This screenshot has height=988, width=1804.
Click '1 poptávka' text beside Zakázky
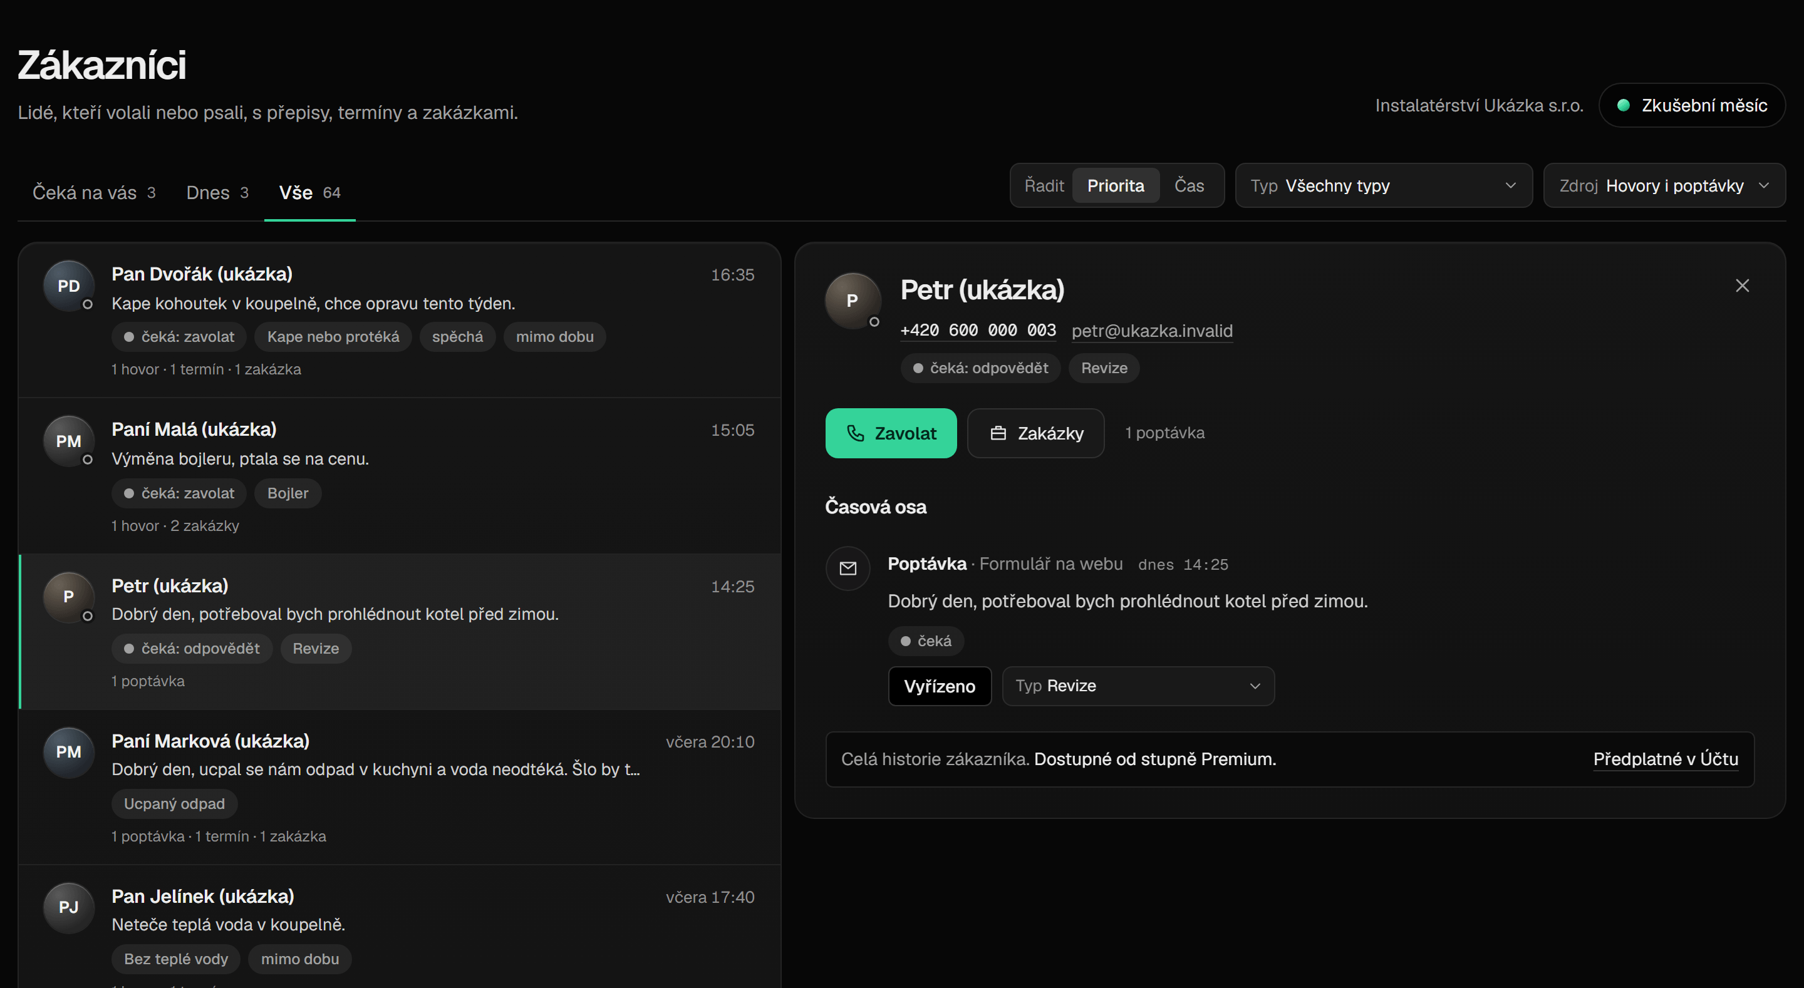click(1164, 433)
